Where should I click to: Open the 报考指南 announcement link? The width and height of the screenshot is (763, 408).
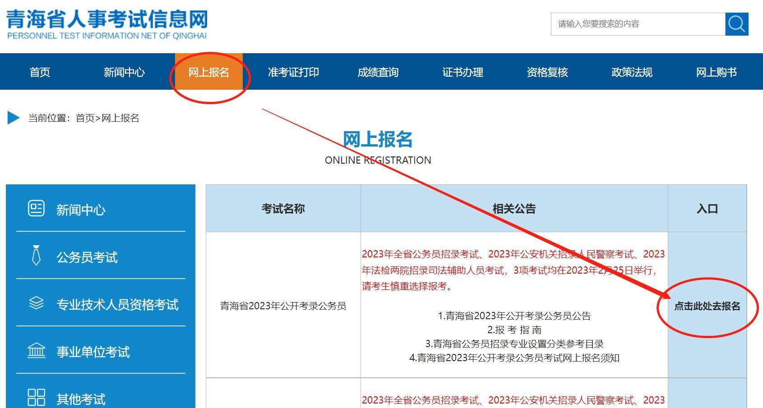point(514,330)
